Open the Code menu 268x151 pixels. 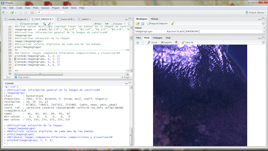19,8
